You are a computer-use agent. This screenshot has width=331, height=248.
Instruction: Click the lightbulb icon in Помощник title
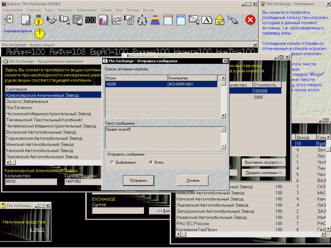pyautogui.click(x=263, y=4)
